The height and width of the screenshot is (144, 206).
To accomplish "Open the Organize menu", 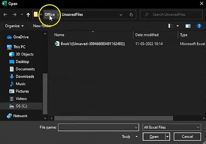I will (x=14, y=26).
